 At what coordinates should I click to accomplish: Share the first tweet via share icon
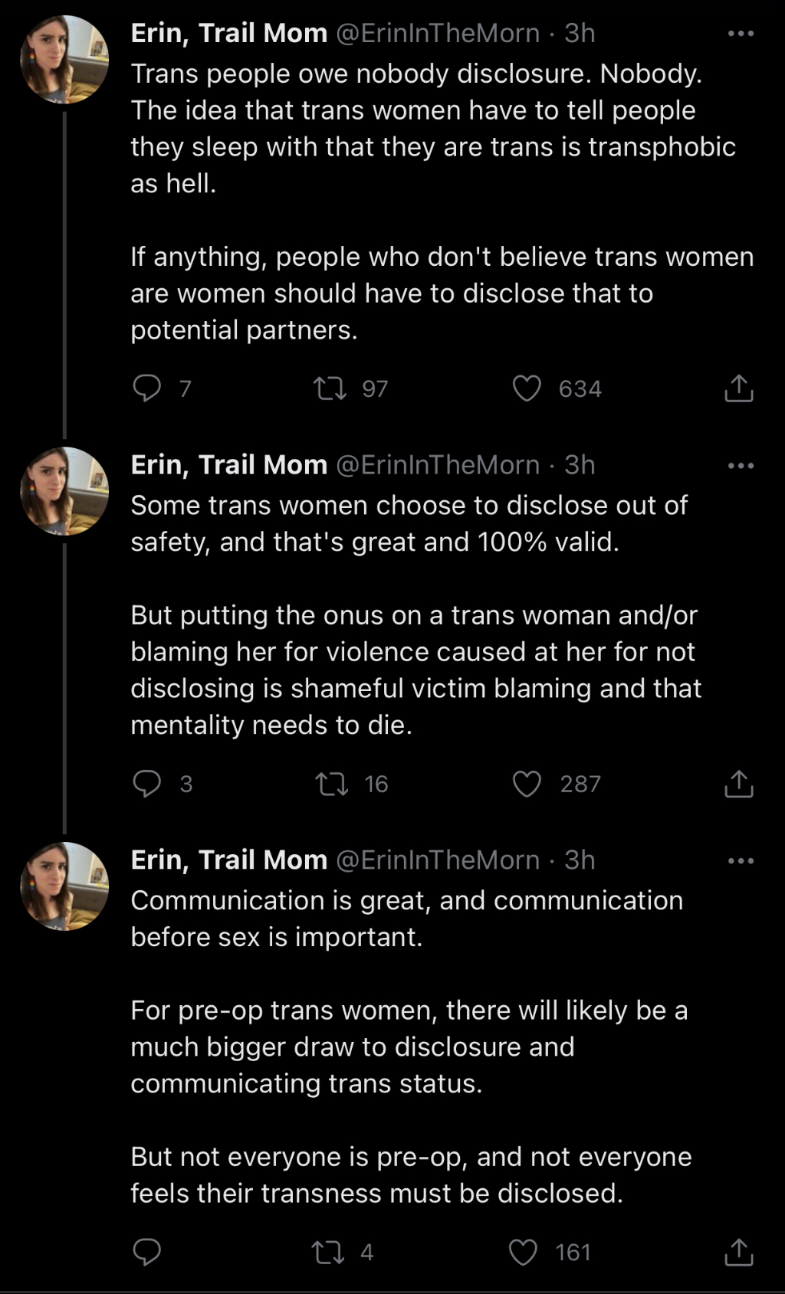click(739, 388)
